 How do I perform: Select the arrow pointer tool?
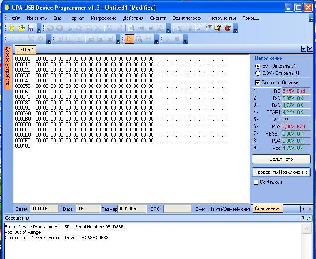point(129,39)
